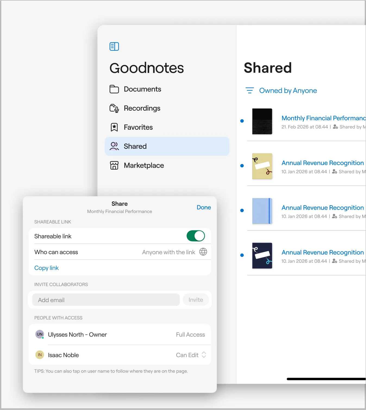This screenshot has height=410, width=366.
Task: Click the Favorites bookmark star icon
Action: click(x=114, y=127)
